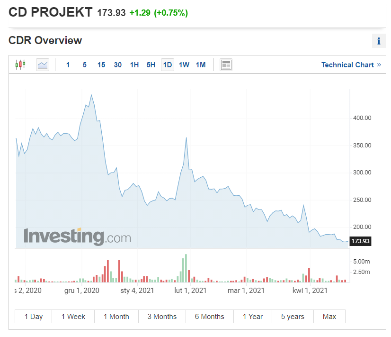The height and width of the screenshot is (337, 391).
Task: Click the 250.00 price axis label
Action: (362, 200)
